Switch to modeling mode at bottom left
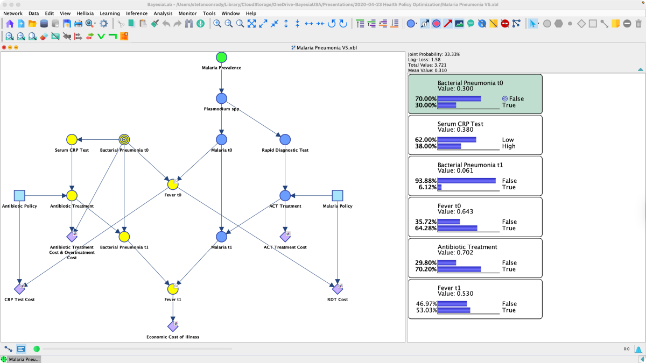Image resolution: width=646 pixels, height=363 pixels. 9,349
